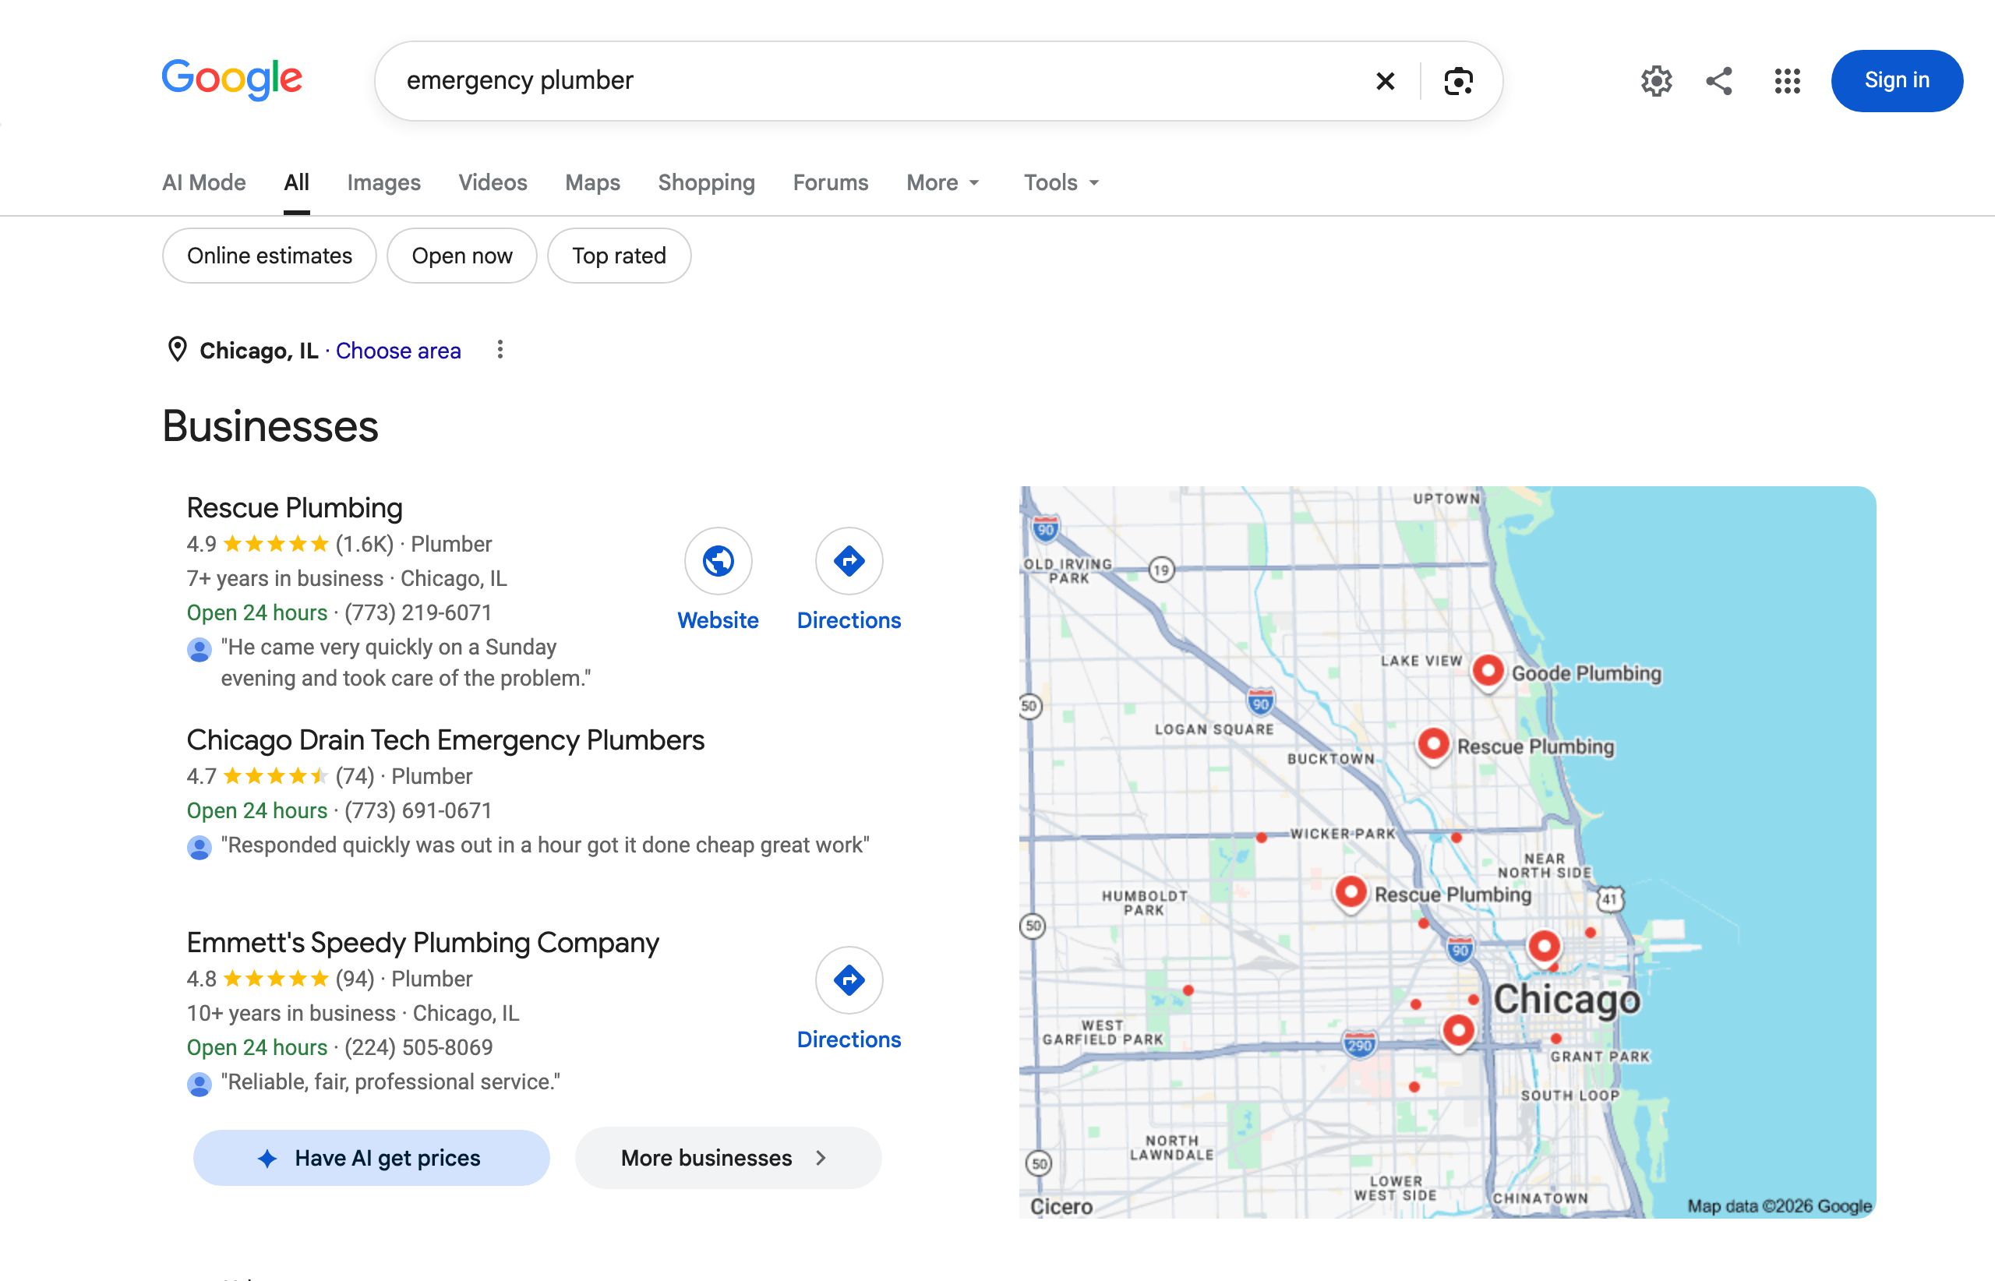Viewport: 1995px width, 1281px height.
Task: Click Have AI get prices button
Action: (371, 1158)
